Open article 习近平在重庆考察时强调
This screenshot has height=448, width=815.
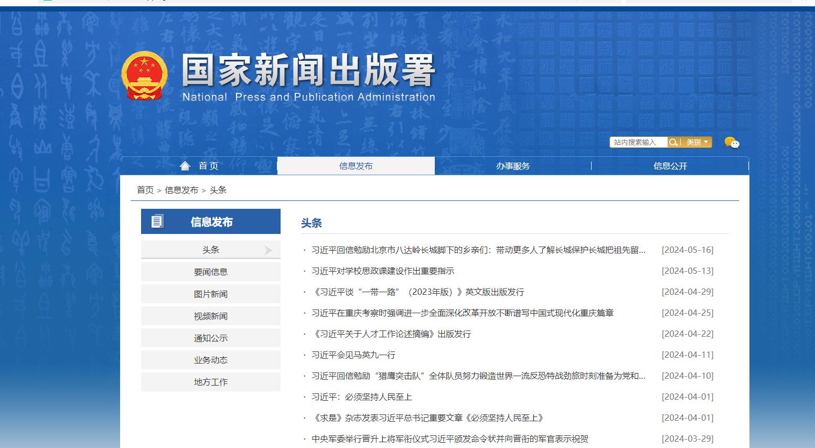click(x=463, y=313)
